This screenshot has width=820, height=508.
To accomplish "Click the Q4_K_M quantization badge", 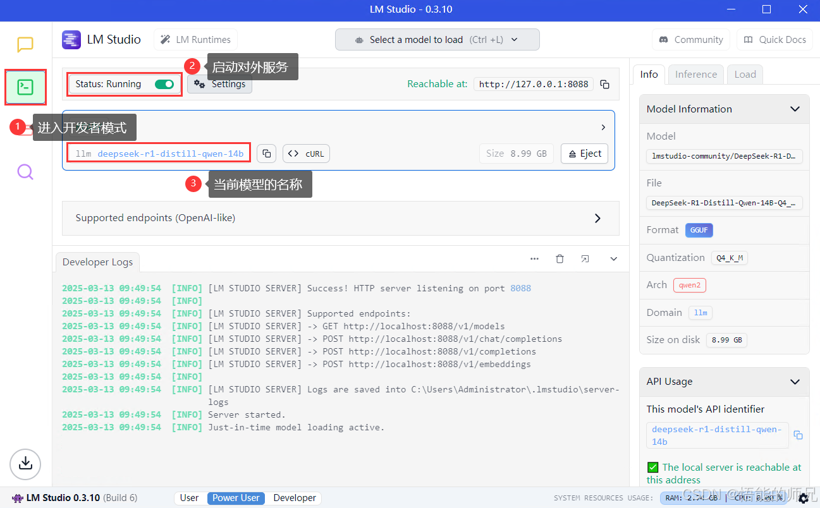I will pyautogui.click(x=729, y=258).
